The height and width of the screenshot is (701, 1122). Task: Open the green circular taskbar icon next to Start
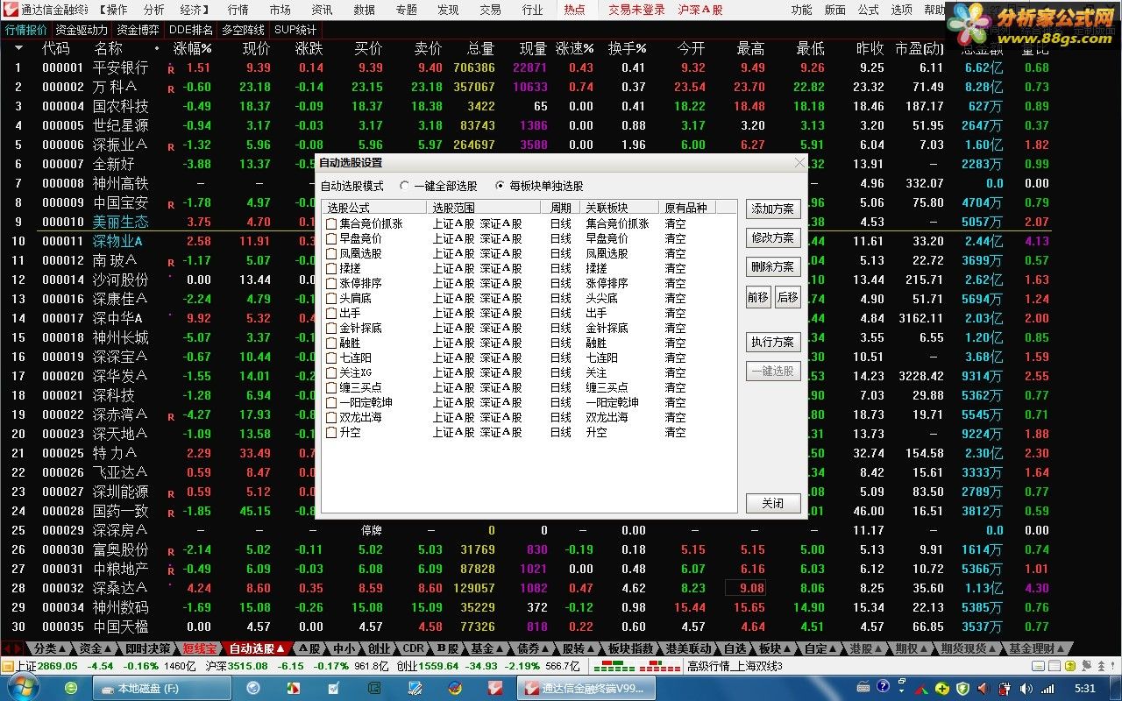72,688
